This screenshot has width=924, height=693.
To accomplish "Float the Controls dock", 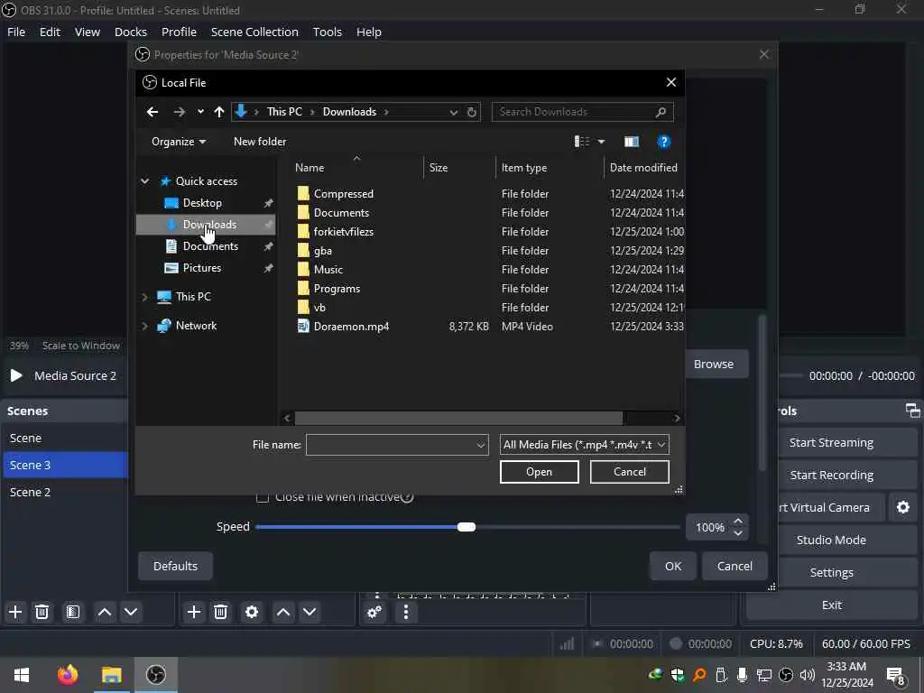I will (x=912, y=411).
